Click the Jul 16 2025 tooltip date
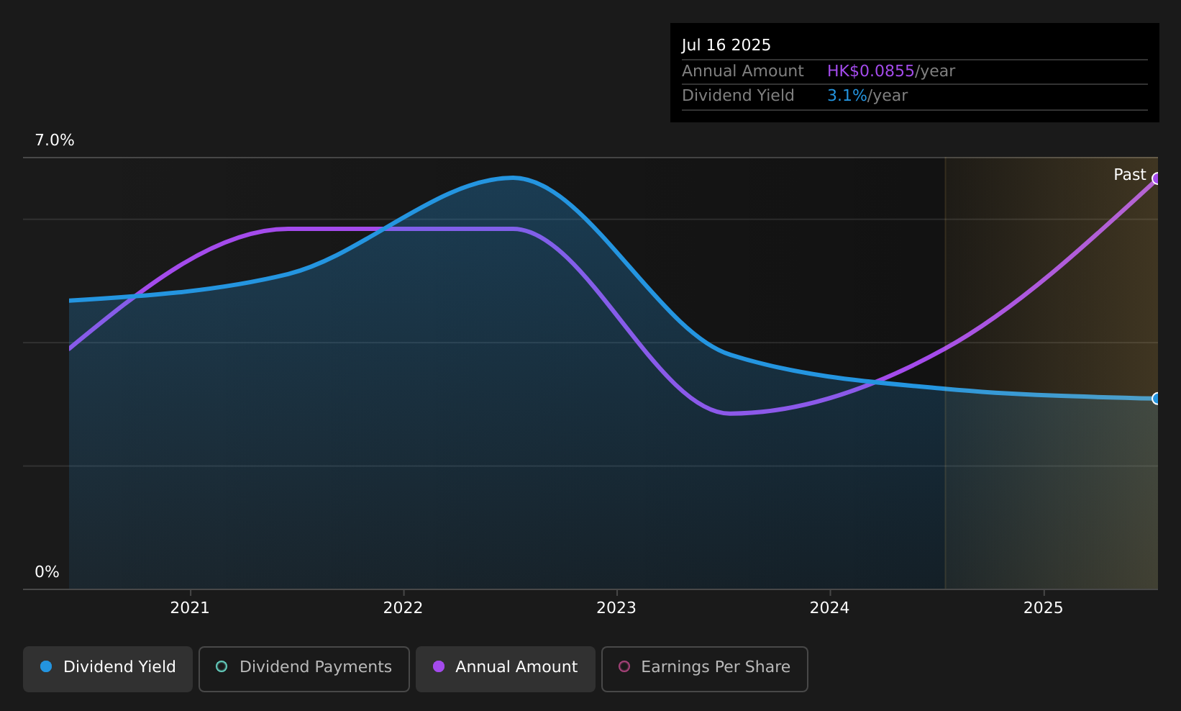 point(726,45)
